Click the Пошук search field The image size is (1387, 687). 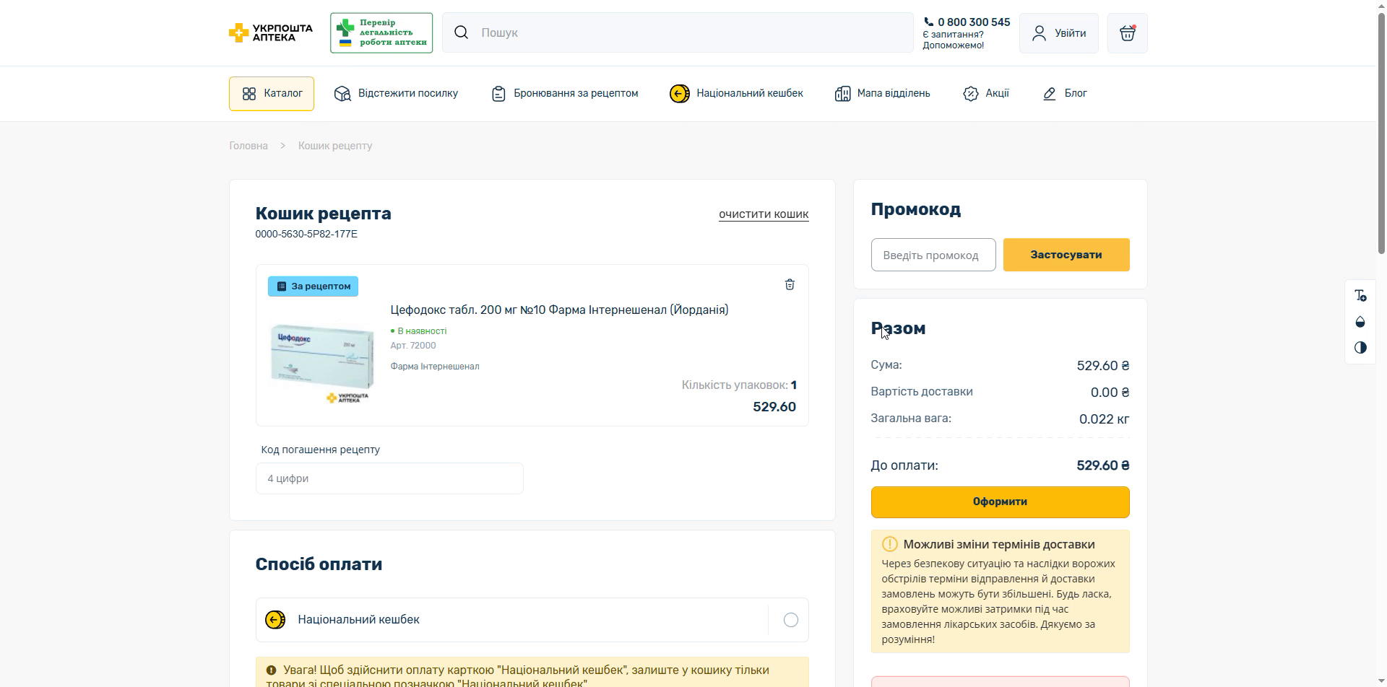point(678,32)
